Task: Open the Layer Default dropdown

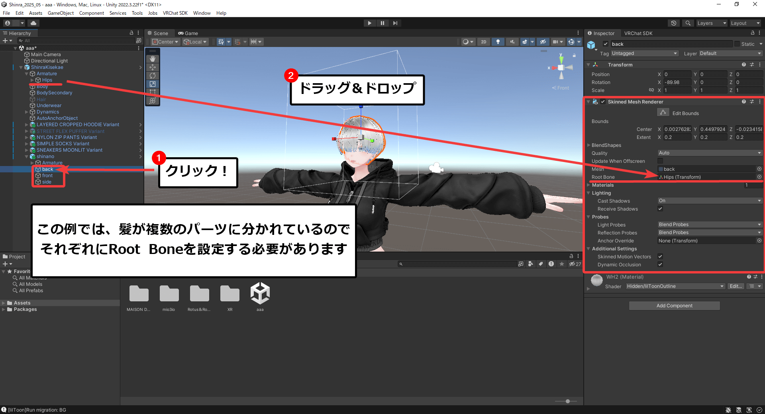Action: coord(730,53)
